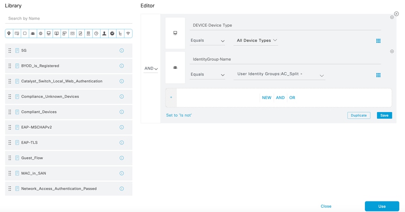Viewport: 405px width, 212px height.
Task: Click OR in the new condition row
Action: (292, 97)
